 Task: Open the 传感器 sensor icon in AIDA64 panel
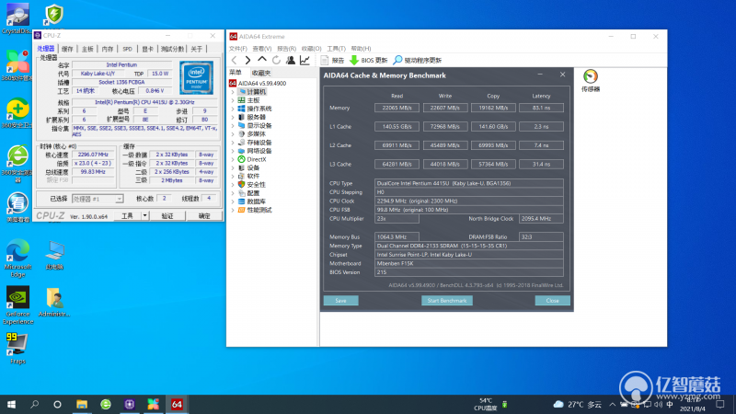[x=591, y=80]
